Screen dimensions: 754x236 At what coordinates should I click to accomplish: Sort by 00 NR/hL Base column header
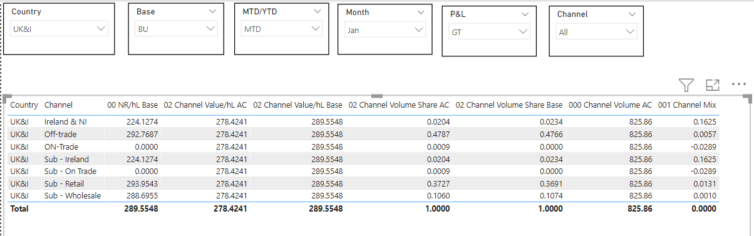(x=132, y=105)
